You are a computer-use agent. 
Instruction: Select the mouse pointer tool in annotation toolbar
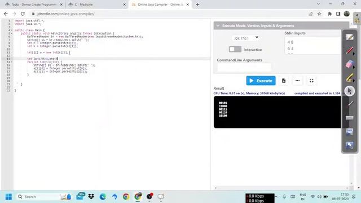point(350,91)
